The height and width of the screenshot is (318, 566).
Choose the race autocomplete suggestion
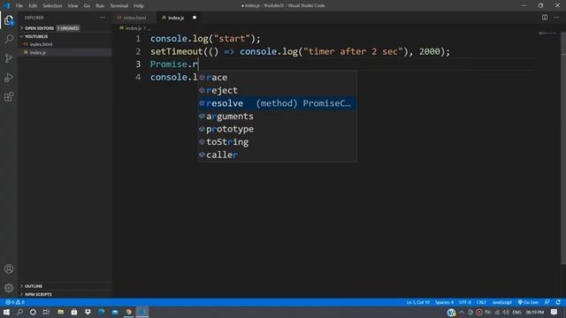click(x=277, y=77)
